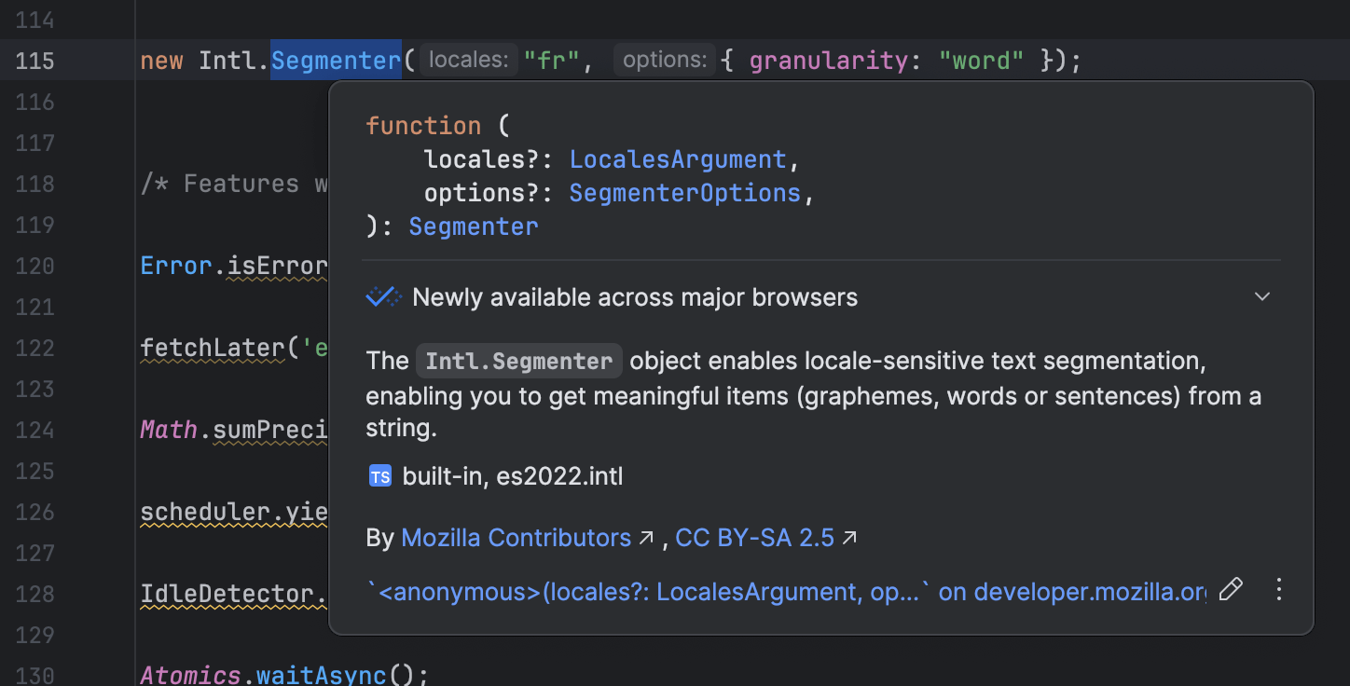Screen dimensions: 1350x686
Task: Click the external-link arrow after Mozilla Contributors
Action: [x=646, y=537]
